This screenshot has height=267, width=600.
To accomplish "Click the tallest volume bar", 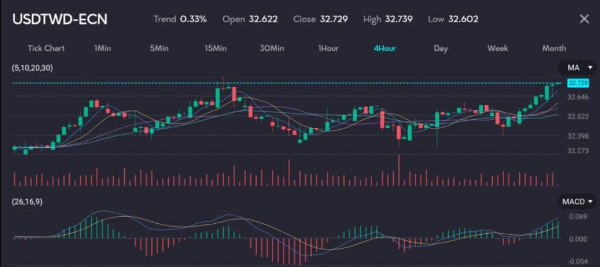I will (x=399, y=171).
